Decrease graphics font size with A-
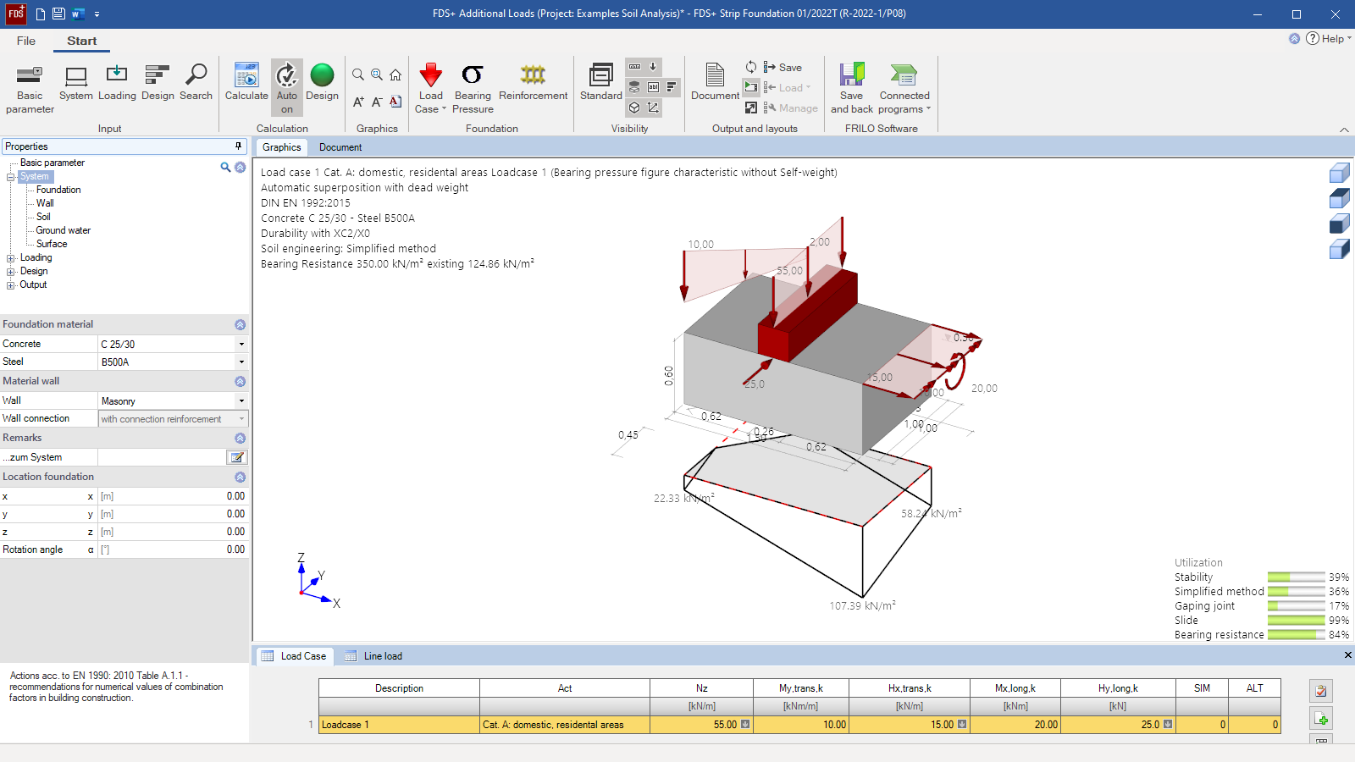1355x762 pixels. click(x=377, y=102)
